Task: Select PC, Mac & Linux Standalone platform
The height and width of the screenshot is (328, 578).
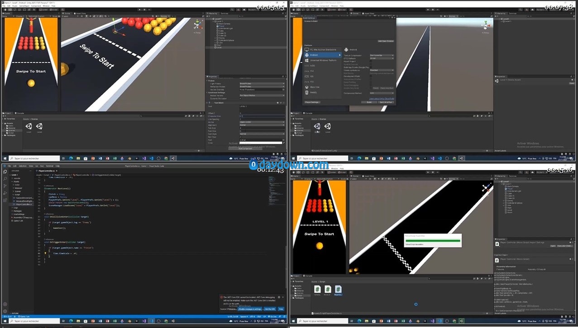Action: (323, 50)
